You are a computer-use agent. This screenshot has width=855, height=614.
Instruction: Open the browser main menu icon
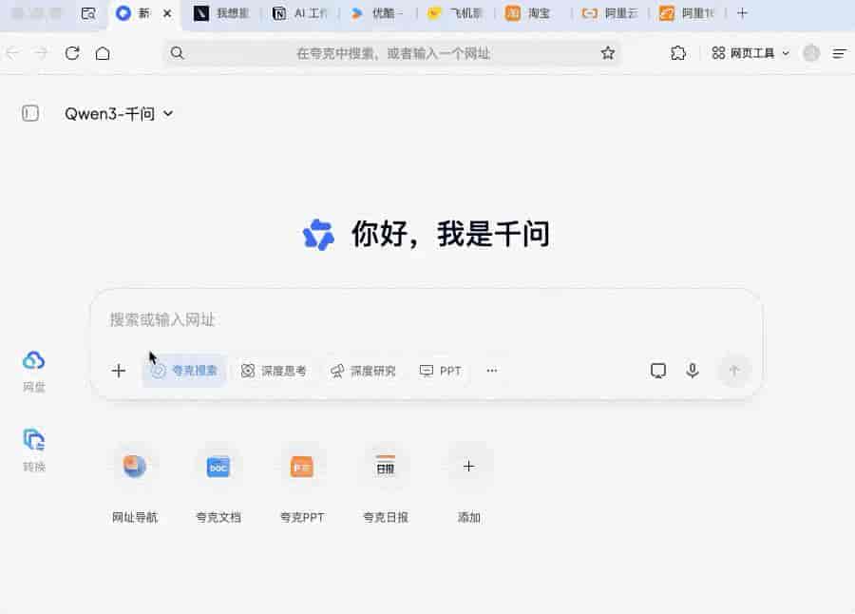pos(840,53)
